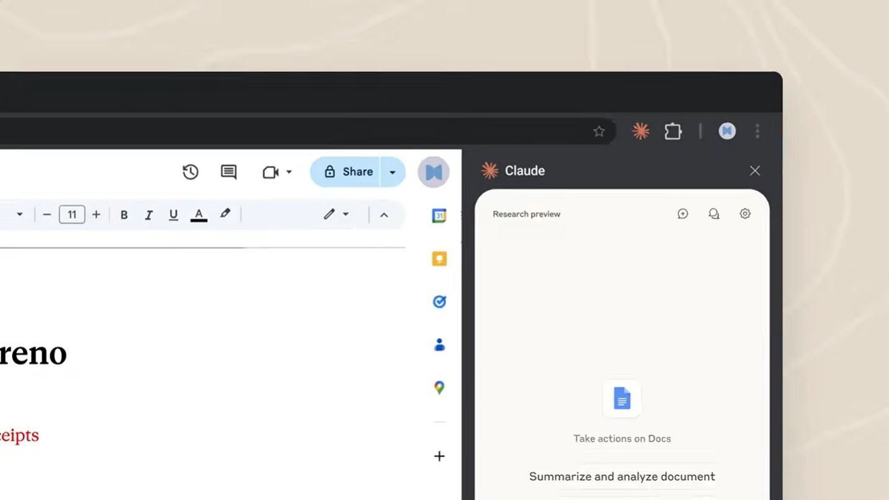Toggle italic formatting
The height and width of the screenshot is (500, 889).
click(149, 214)
